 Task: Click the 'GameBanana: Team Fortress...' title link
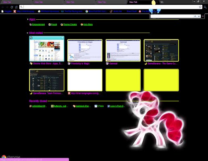[48, 93]
